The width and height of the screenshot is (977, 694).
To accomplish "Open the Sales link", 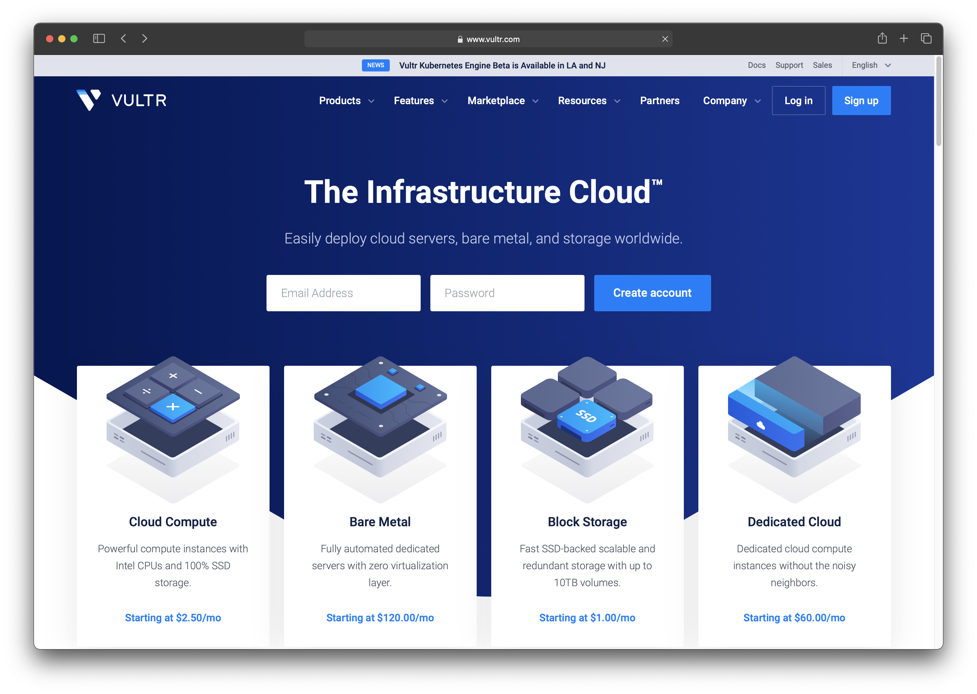I will [x=822, y=65].
